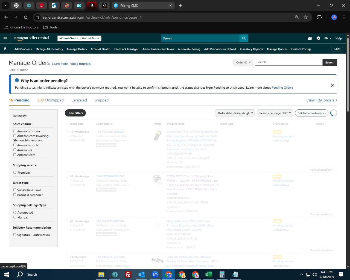The image size is (350, 280).
Task: Click the blue info icon in banner
Action: coord(17,80)
